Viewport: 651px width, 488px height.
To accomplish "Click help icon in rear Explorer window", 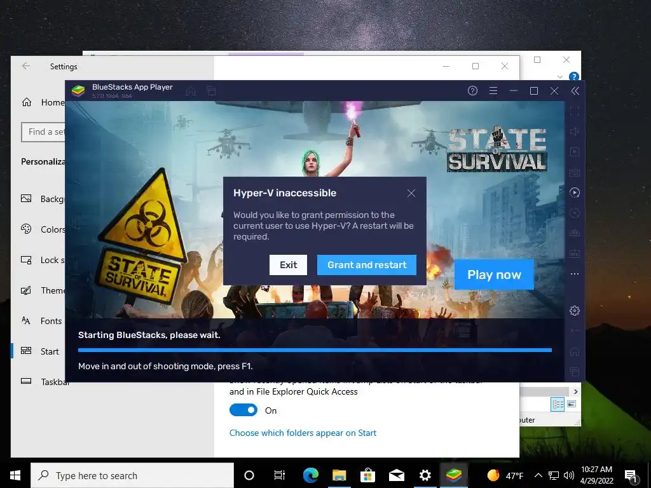I will [x=574, y=76].
